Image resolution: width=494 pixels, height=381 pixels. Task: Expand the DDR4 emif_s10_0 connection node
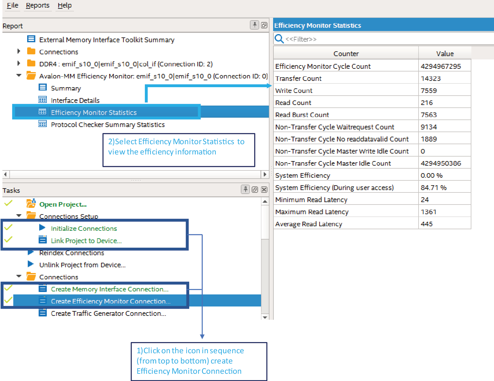tap(19, 63)
